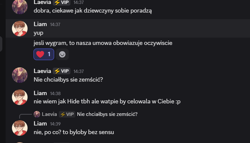Click the 14:38 timestamp
Image resolution: width=250 pixels, height=143 pixels.
pyautogui.click(x=55, y=93)
